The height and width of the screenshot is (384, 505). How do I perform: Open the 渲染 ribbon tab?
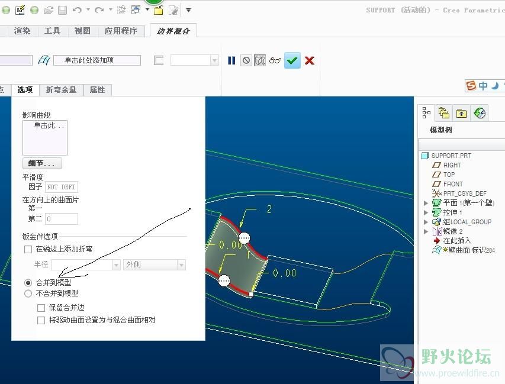[22, 31]
